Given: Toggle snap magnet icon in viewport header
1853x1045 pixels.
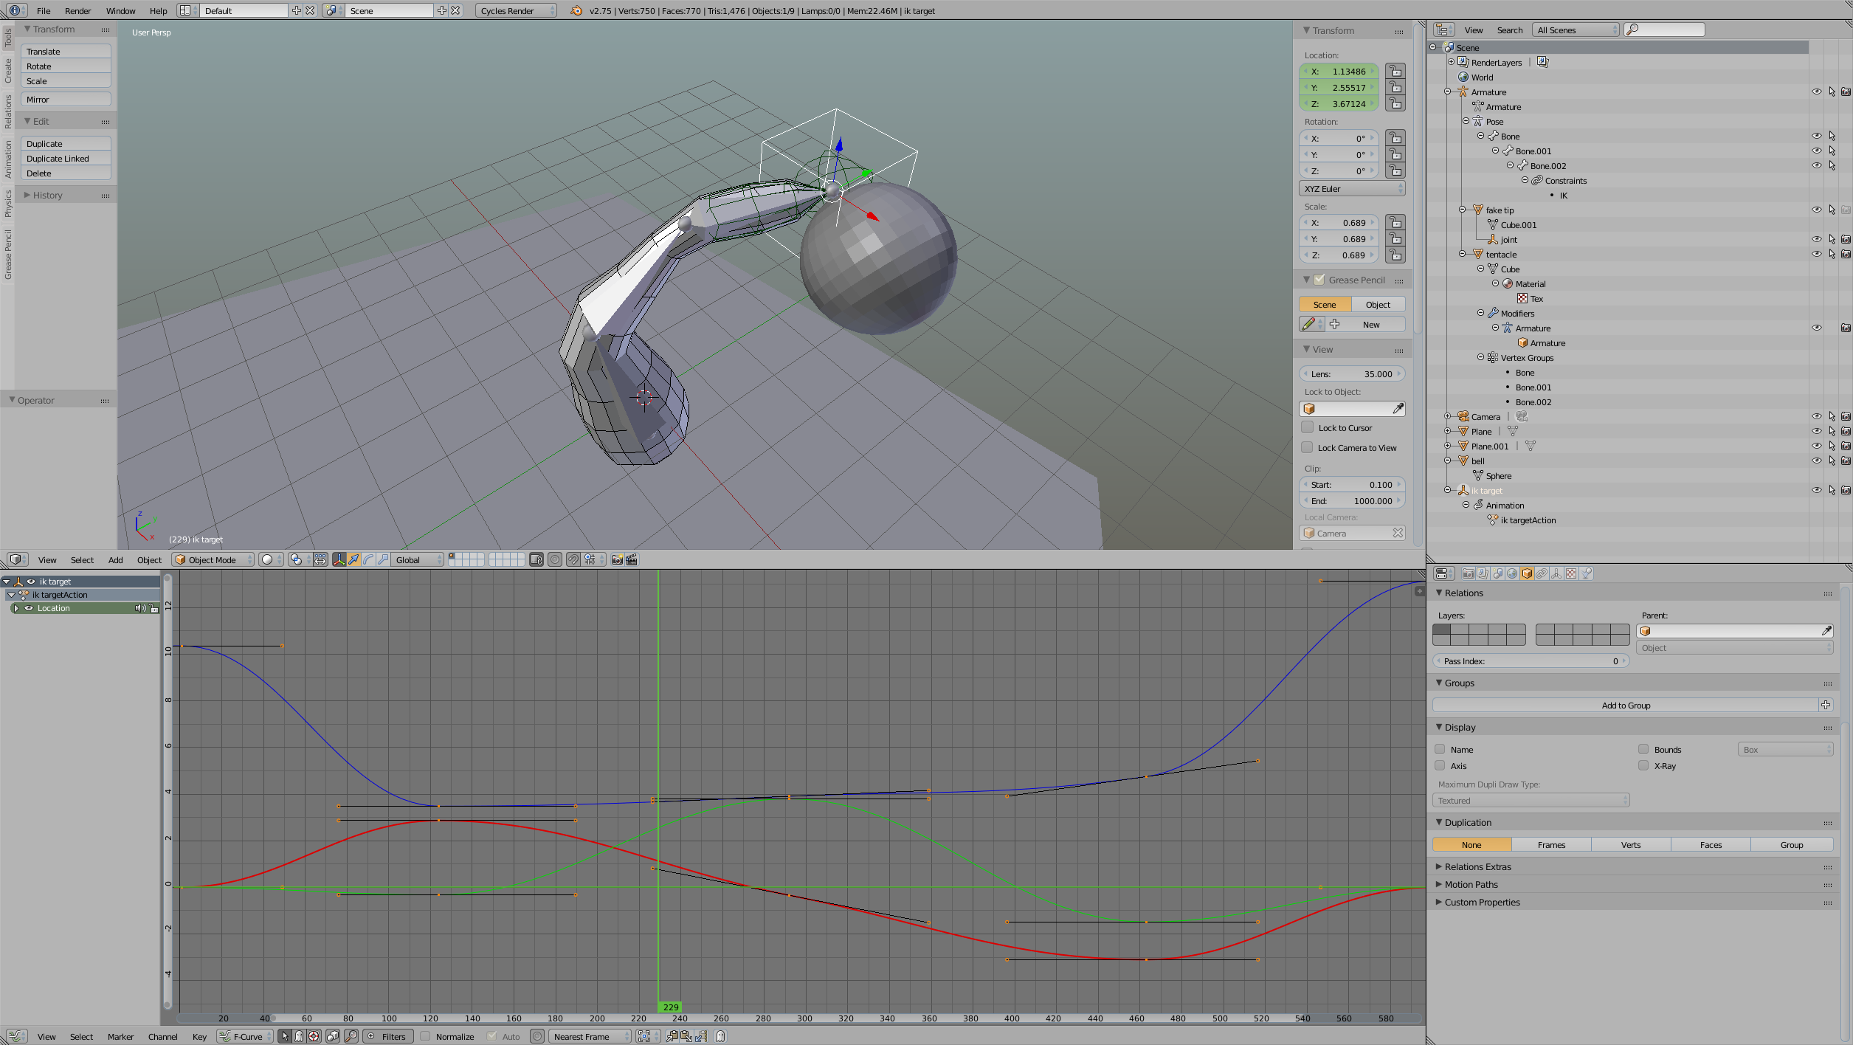Looking at the screenshot, I should coord(573,559).
